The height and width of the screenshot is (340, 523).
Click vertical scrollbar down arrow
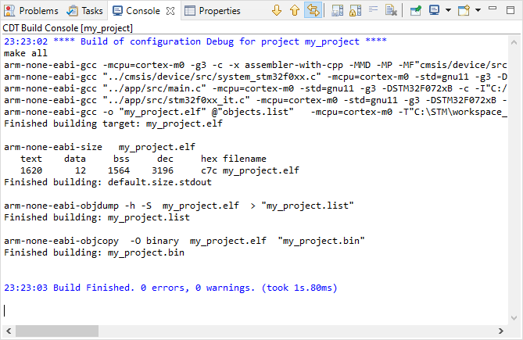(x=514, y=317)
